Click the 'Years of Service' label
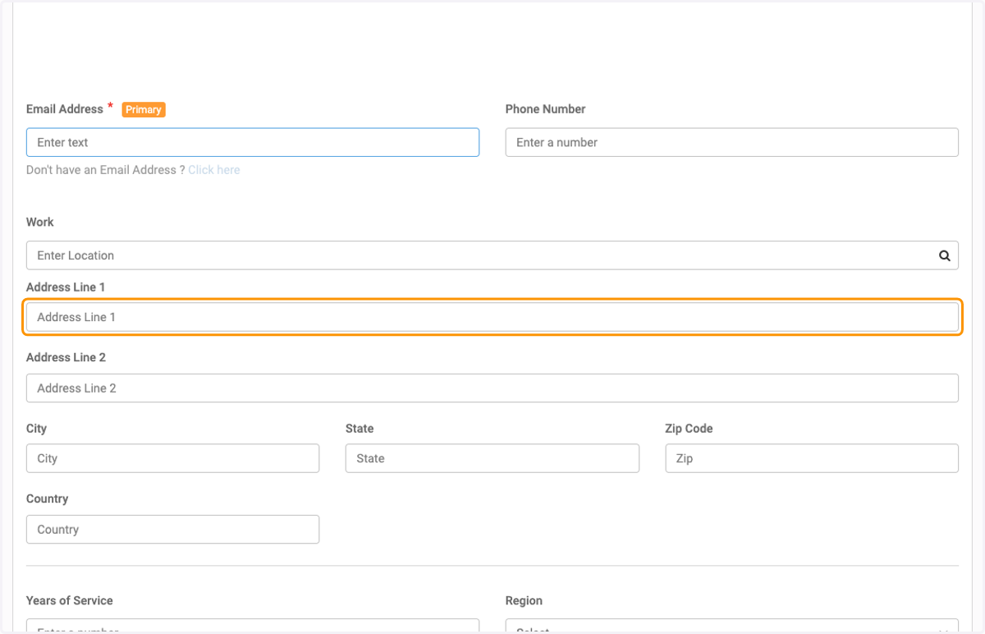985x634 pixels. point(70,600)
